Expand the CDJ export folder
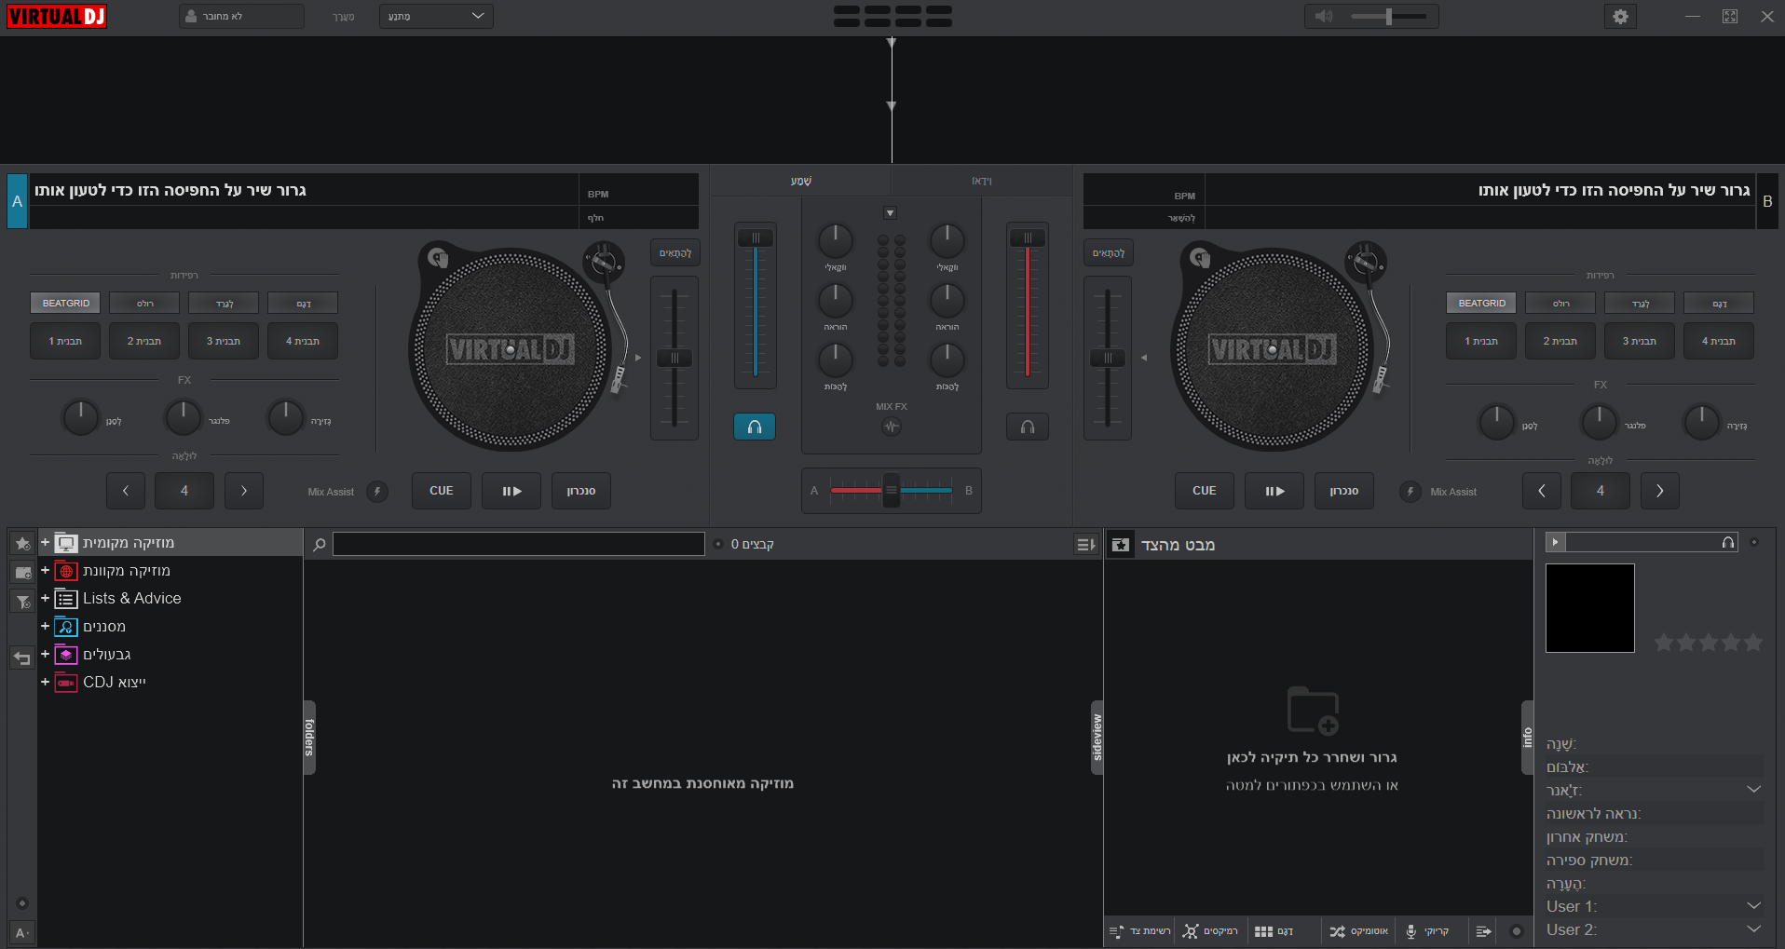This screenshot has width=1785, height=949. [45, 682]
